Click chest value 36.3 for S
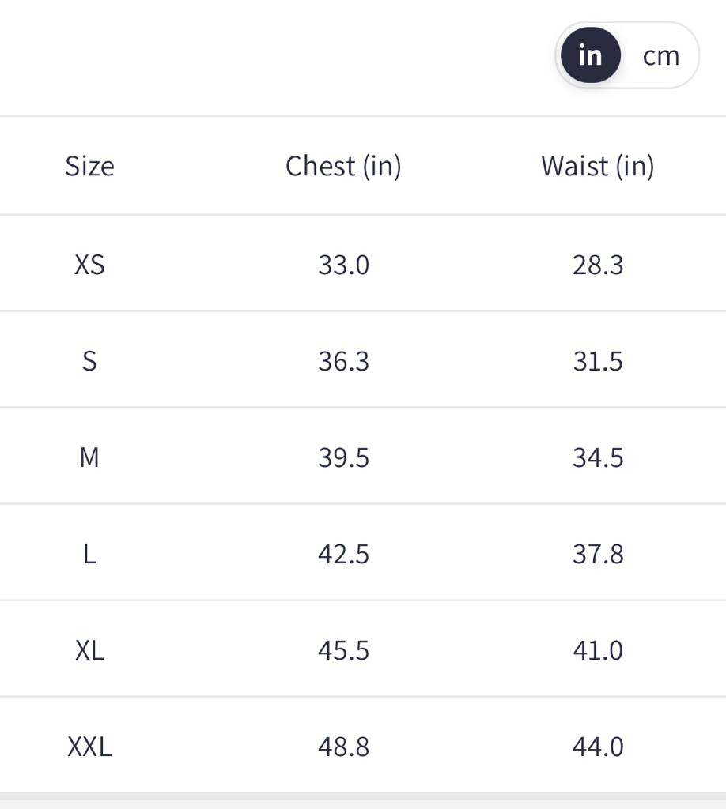 (x=343, y=361)
